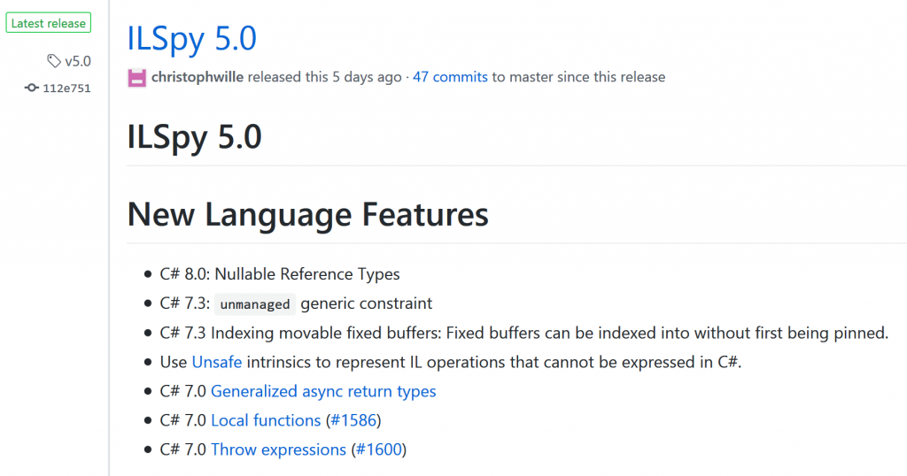Click the black ILSpy 5.0 heading
The height and width of the screenshot is (476, 907).
[x=194, y=137]
